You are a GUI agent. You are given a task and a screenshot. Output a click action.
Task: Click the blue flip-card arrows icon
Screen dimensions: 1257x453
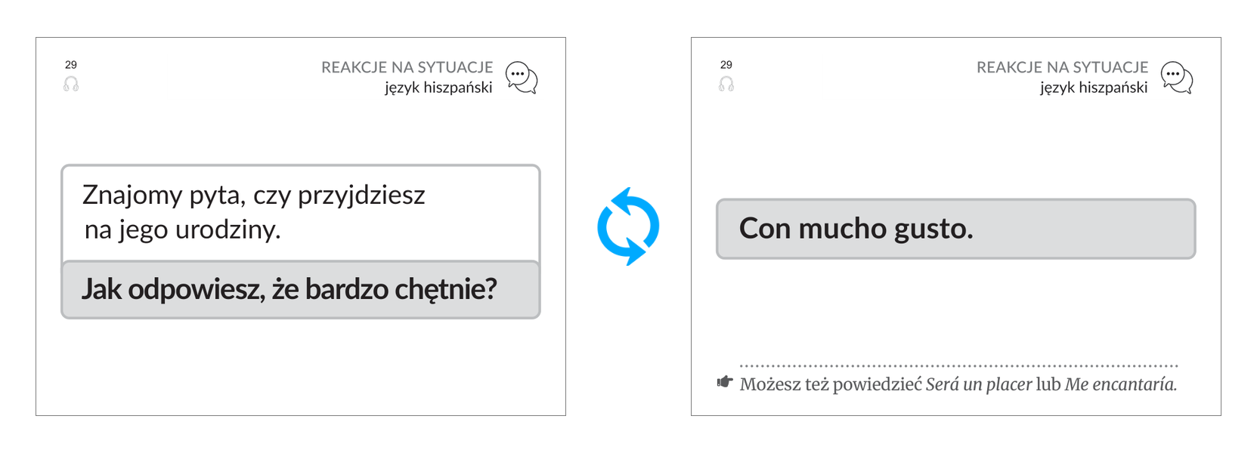628,226
